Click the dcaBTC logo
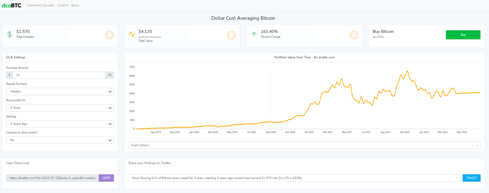489x193 pixels. 12,5
